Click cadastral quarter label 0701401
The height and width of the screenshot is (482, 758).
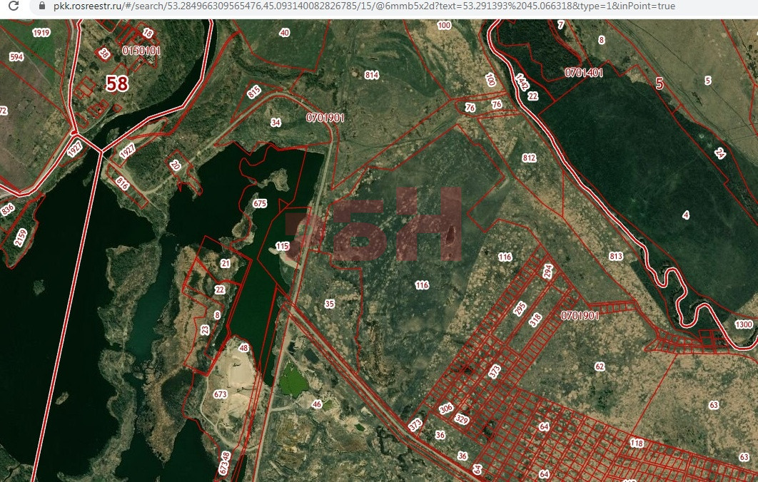[x=583, y=73]
